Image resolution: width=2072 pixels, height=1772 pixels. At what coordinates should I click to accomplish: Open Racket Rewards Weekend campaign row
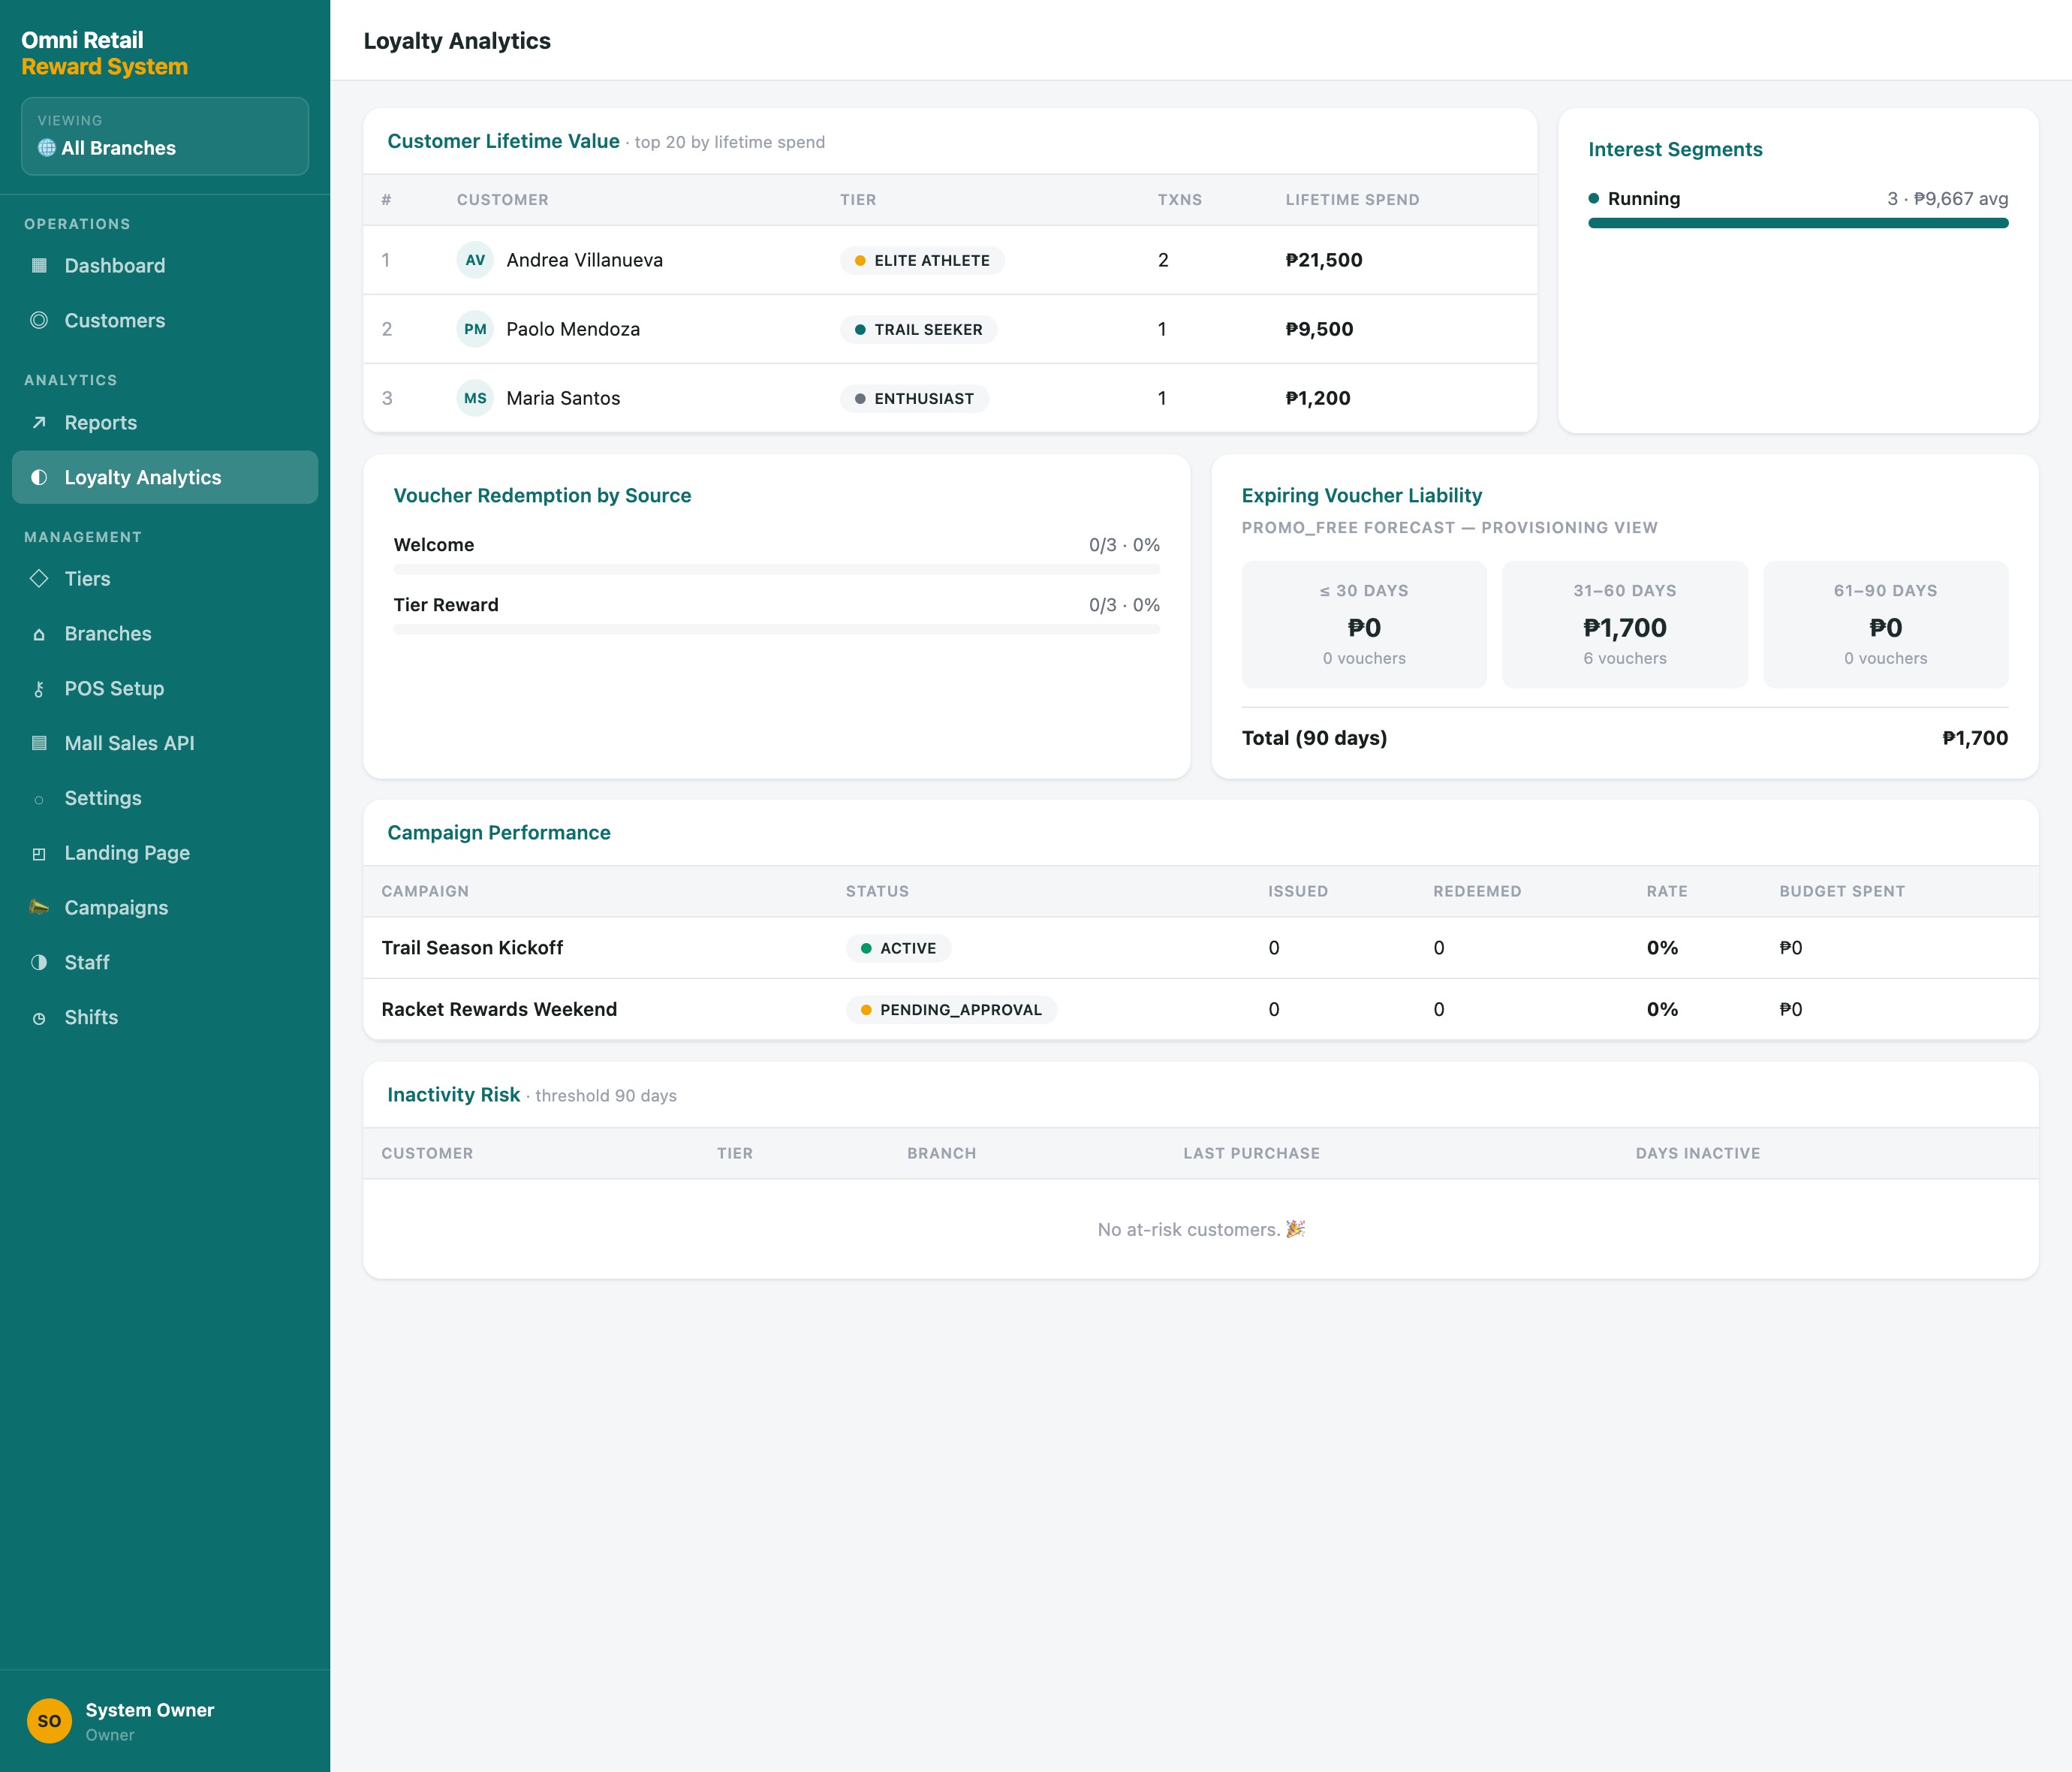(x=1200, y=1010)
